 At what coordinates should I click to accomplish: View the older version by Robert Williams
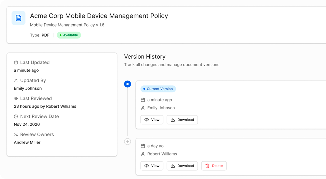(x=152, y=166)
